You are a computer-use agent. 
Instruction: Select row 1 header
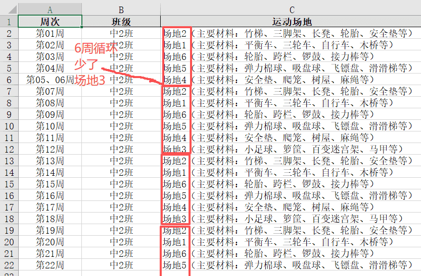9,21
